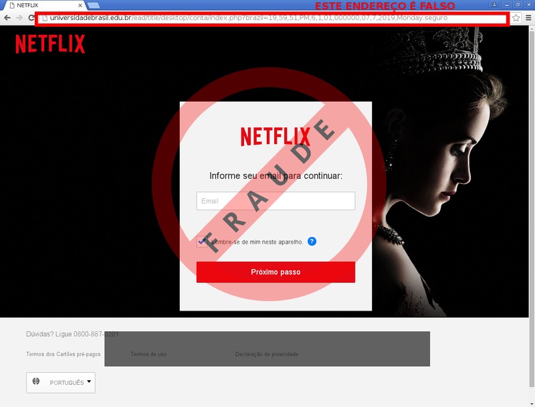Select the NETFLIX browser tab
Screen dimensions: 535x407
tap(43, 5)
